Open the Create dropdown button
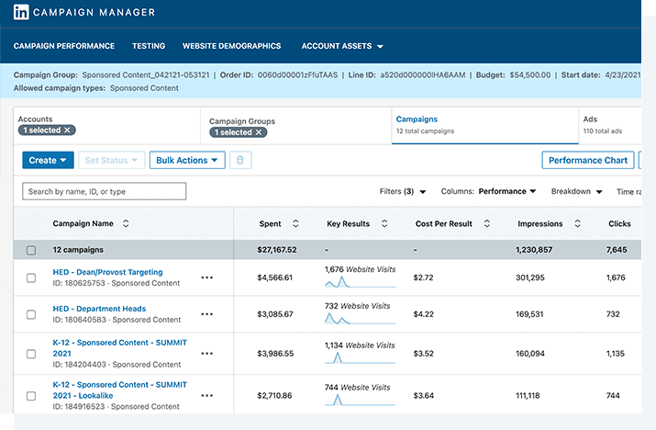This screenshot has height=430, width=656. click(48, 160)
